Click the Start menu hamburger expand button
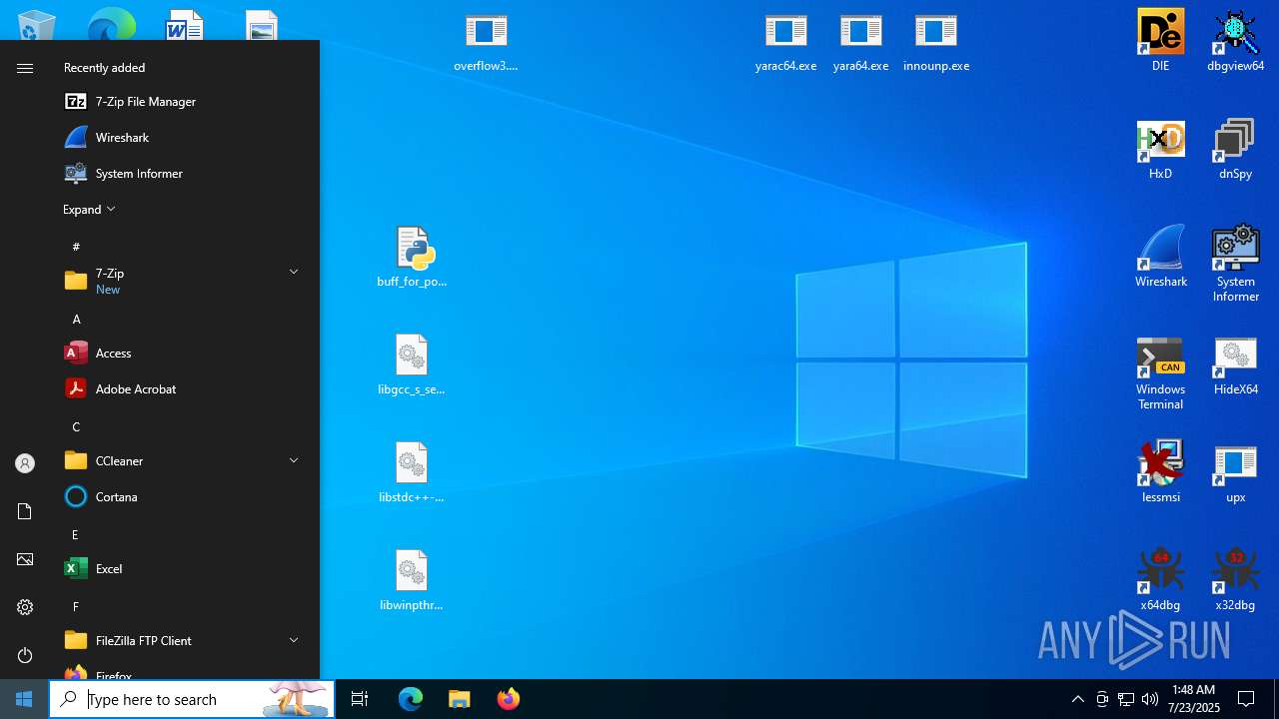 click(x=25, y=68)
